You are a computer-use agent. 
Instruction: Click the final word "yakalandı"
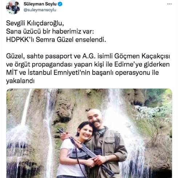[20, 81]
